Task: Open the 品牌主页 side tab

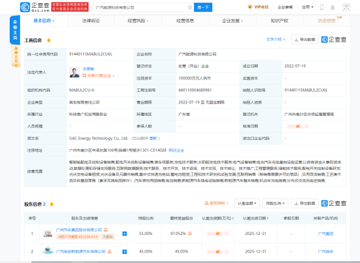Action: [x=16, y=56]
